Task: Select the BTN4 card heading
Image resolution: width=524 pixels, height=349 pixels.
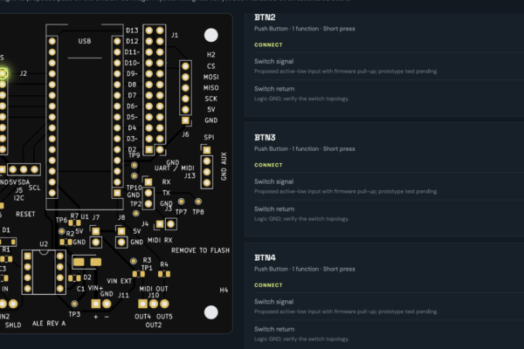Action: tap(265, 257)
